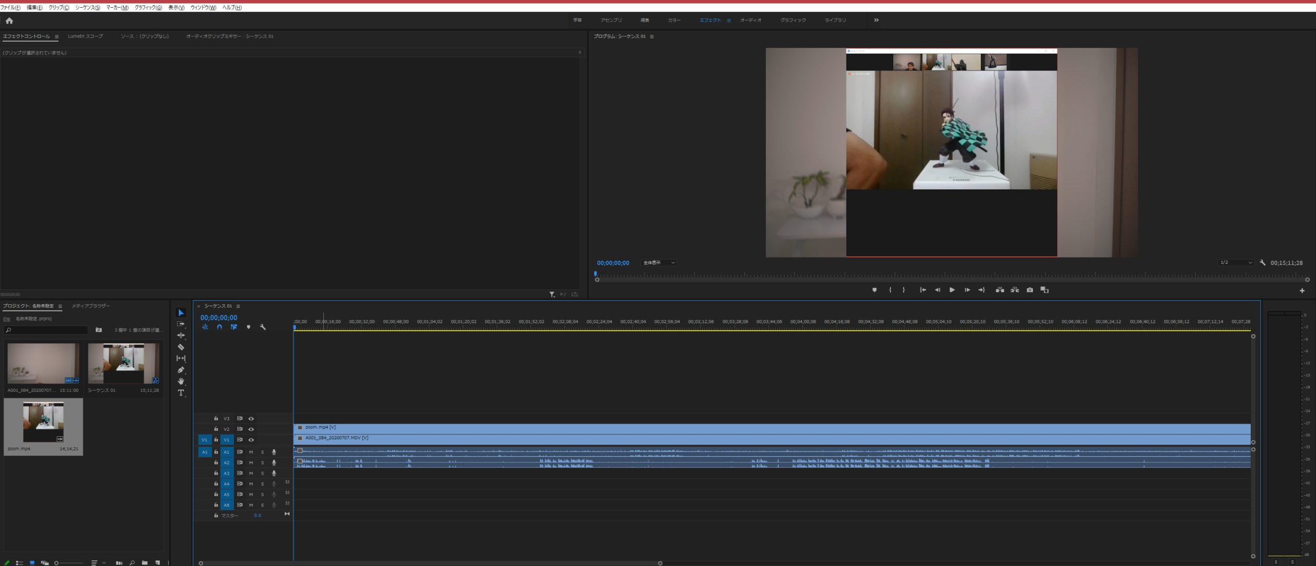Switch to Lumetri スコープ tab
The height and width of the screenshot is (566, 1316).
tap(85, 36)
